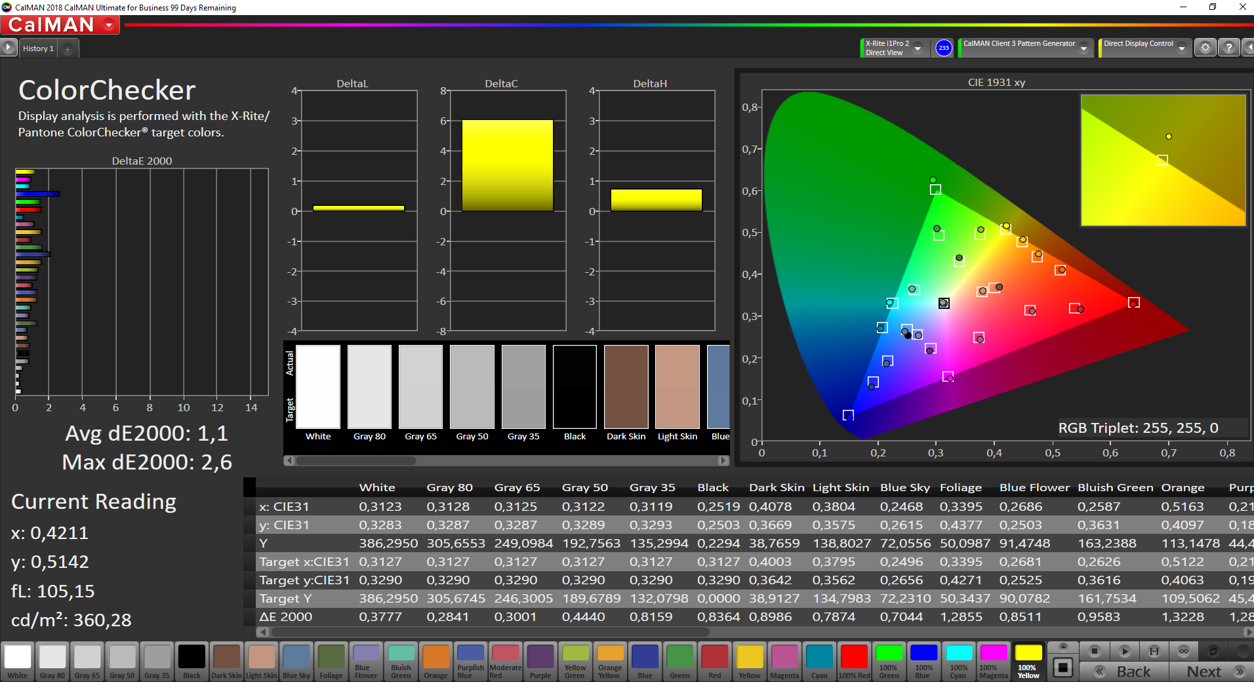The height and width of the screenshot is (682, 1254).
Task: Select the Purple patch button
Action: click(540, 662)
